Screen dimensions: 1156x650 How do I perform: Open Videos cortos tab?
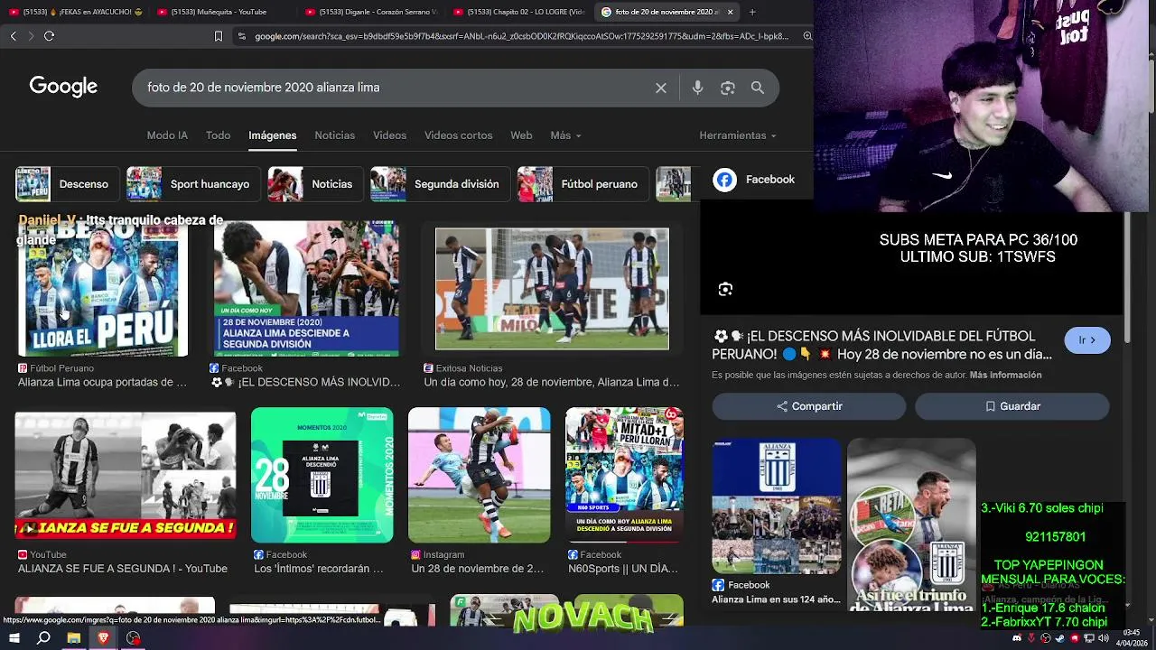click(x=458, y=135)
